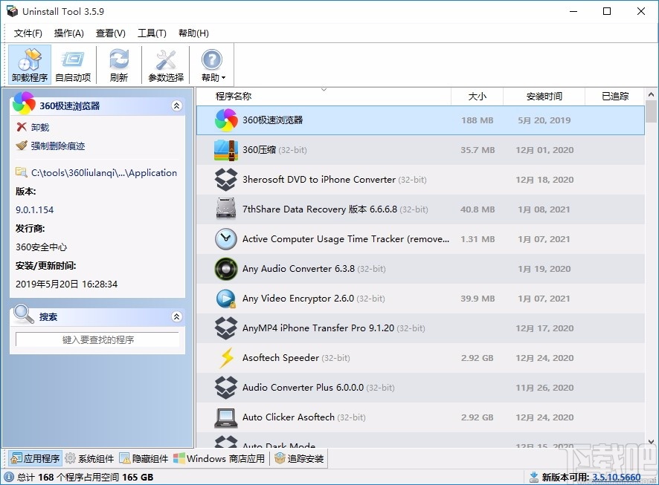659x485 pixels.
Task: Click the red 卸载 uninstall icon
Action: 20,126
